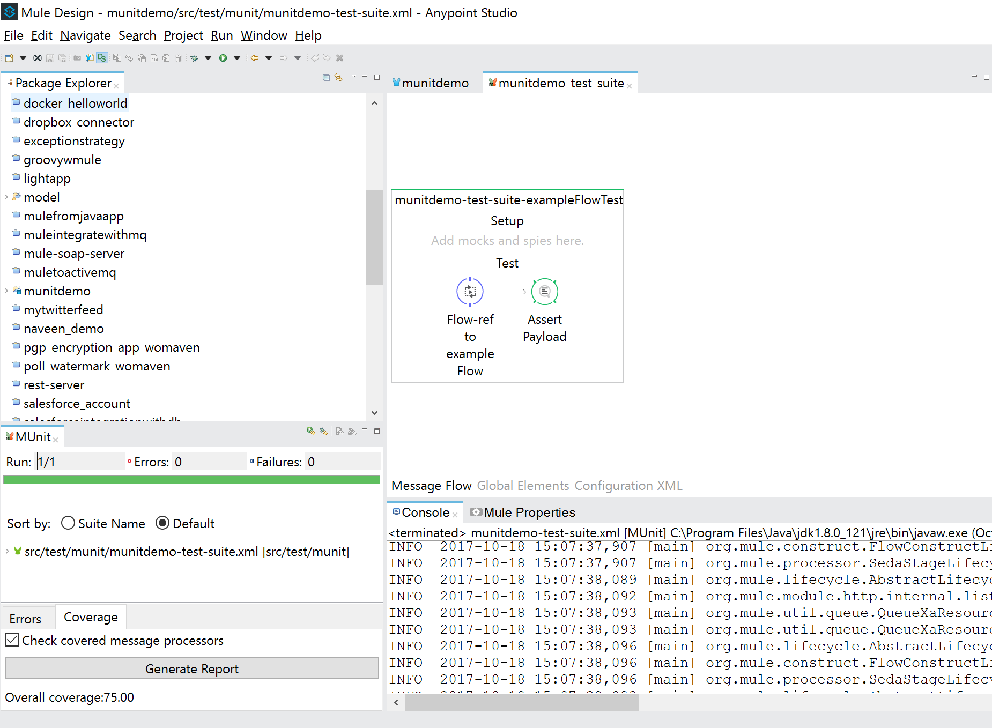Image resolution: width=992 pixels, height=728 pixels.
Task: Switch to the Mule Properties tab
Action: pos(523,512)
